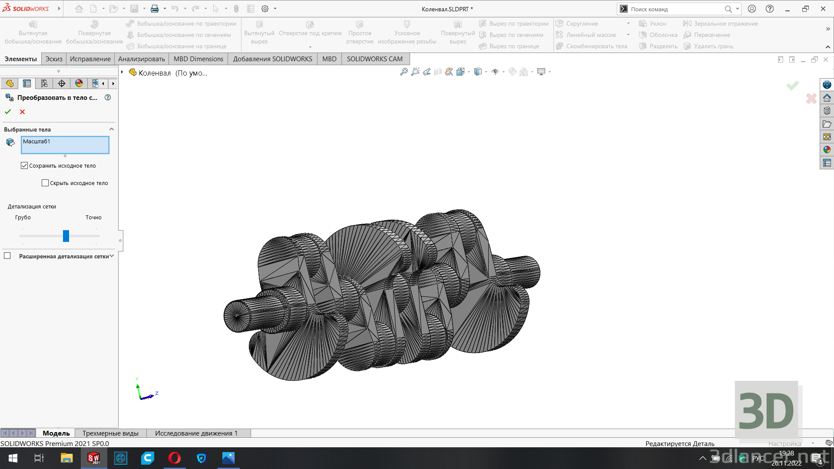
Task: Open the FeatureManager design tree tab
Action: tap(10, 83)
